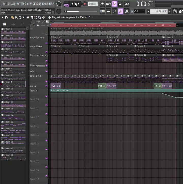Add a new pattern with plus button

(169, 11)
